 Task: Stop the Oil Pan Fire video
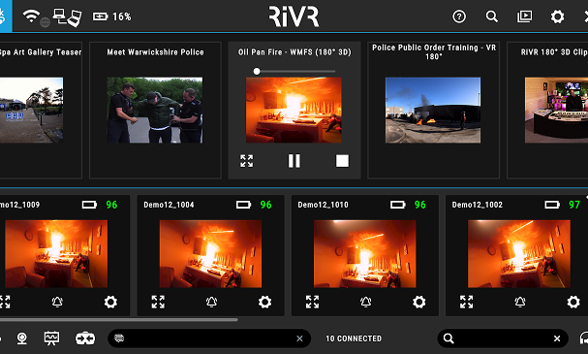(342, 161)
